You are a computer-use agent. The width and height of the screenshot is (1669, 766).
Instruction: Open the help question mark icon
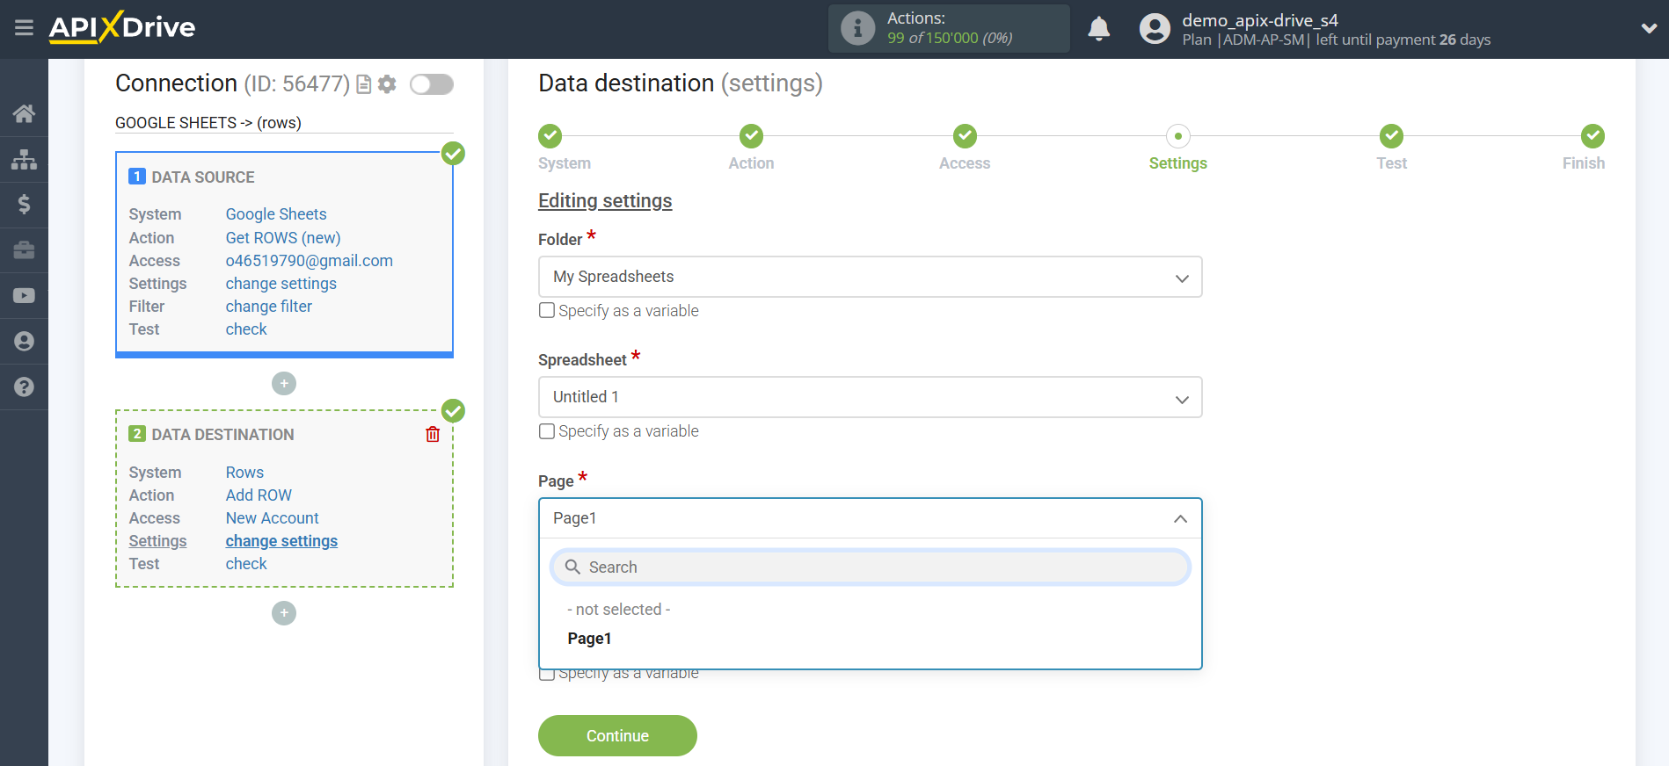click(24, 387)
